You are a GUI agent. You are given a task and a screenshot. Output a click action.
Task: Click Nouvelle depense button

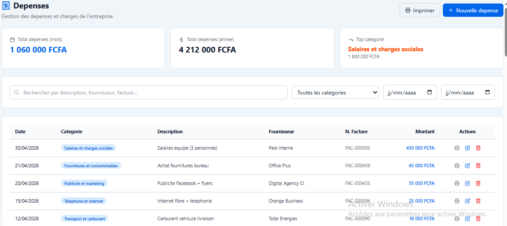[x=473, y=10]
